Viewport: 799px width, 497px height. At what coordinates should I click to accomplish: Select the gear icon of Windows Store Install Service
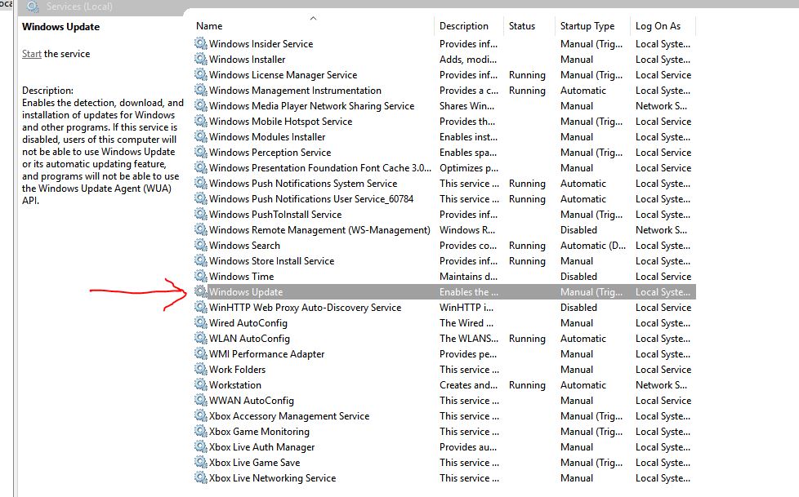click(x=201, y=260)
